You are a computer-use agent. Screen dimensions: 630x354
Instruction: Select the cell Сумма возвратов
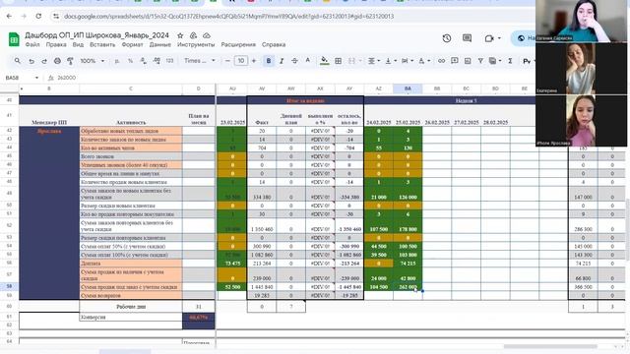(131, 295)
